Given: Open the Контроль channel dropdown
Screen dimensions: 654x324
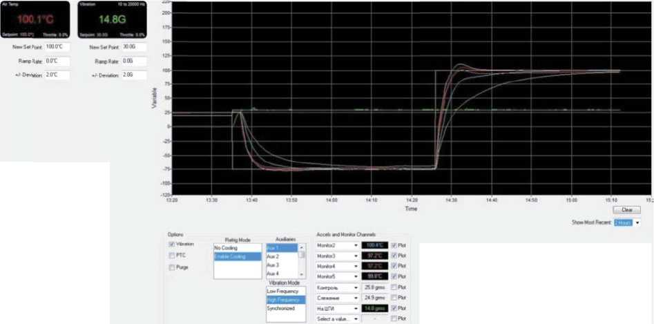Looking at the screenshot, I should tap(354, 287).
